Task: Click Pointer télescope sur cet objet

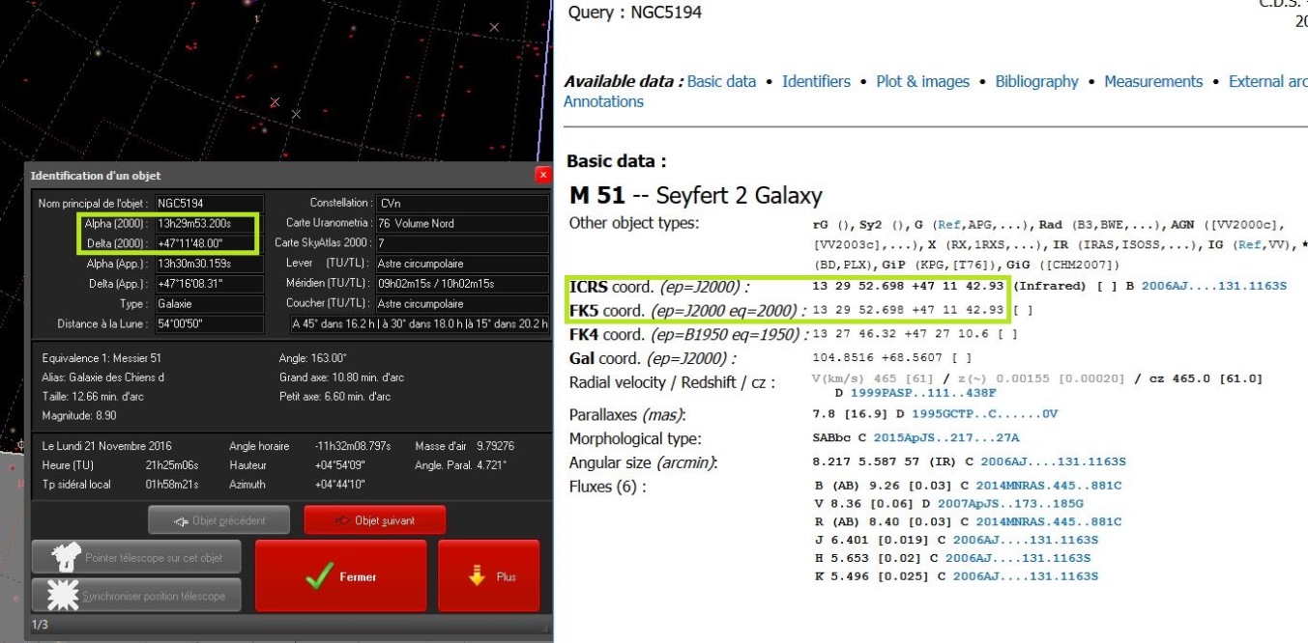Action: point(135,557)
